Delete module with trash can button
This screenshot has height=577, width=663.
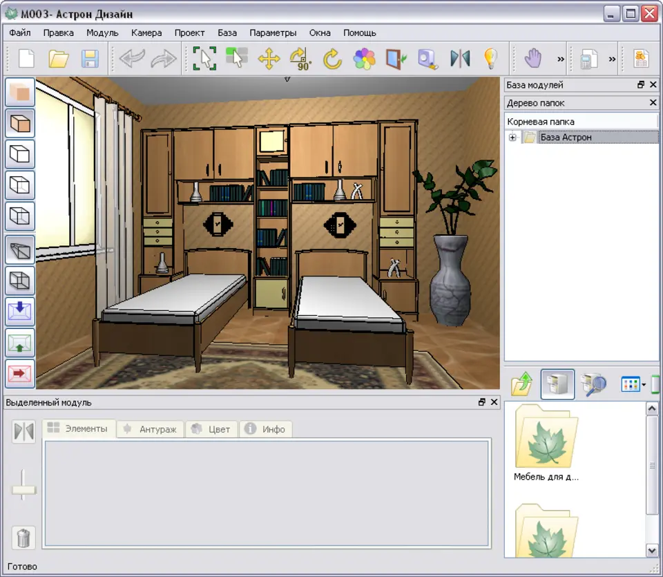(x=23, y=538)
